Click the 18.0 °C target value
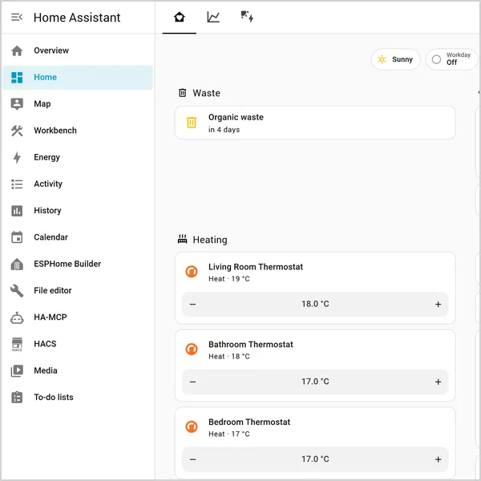The height and width of the screenshot is (481, 481). click(315, 304)
